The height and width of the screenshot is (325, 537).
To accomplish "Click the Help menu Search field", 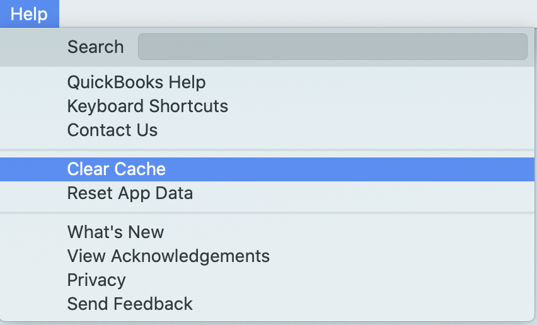I will (332, 47).
